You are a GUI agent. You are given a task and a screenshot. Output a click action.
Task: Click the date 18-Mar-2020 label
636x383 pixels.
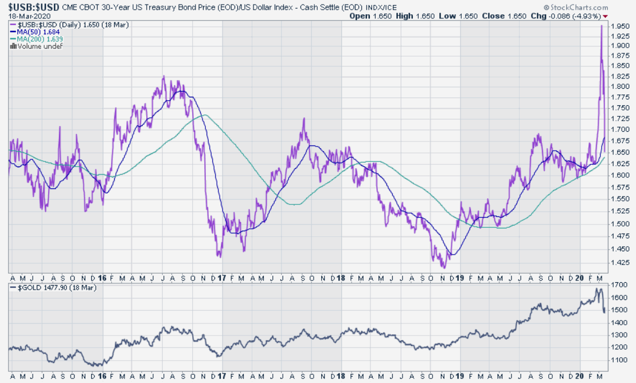tap(29, 16)
